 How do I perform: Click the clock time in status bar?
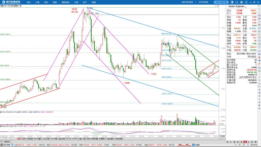[x=254, y=145]
